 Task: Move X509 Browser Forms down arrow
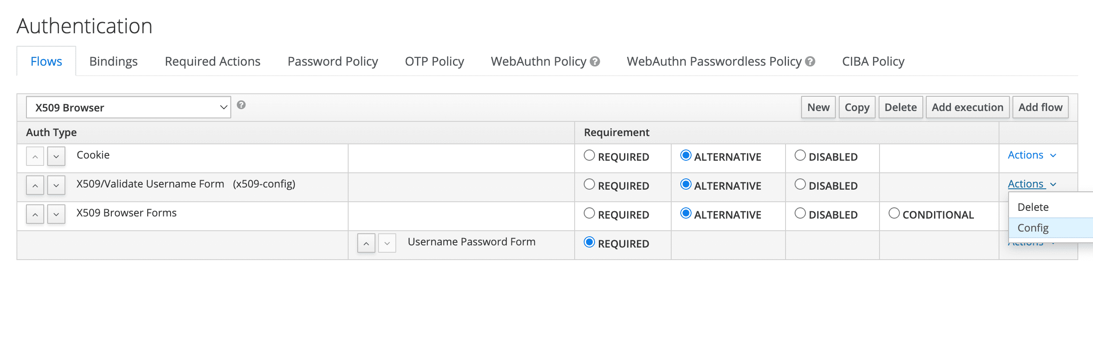click(56, 214)
